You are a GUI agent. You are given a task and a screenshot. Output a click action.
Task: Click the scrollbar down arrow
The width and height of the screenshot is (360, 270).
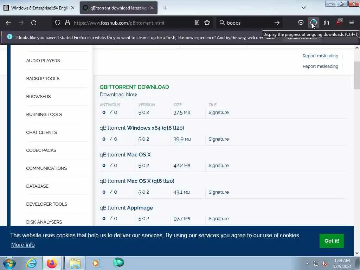pyautogui.click(x=357, y=253)
